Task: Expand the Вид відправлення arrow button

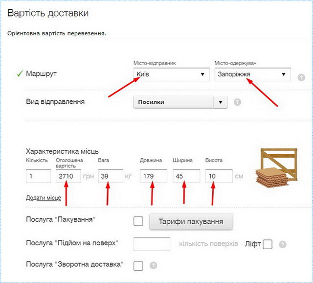Action: click(221, 102)
